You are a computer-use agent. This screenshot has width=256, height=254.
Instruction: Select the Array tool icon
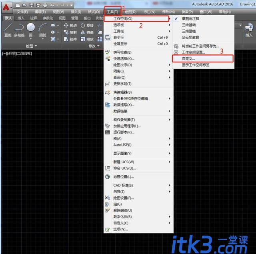coord(100,39)
